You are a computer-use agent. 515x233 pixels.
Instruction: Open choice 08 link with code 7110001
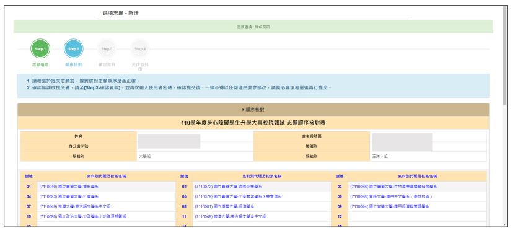pos(224,207)
